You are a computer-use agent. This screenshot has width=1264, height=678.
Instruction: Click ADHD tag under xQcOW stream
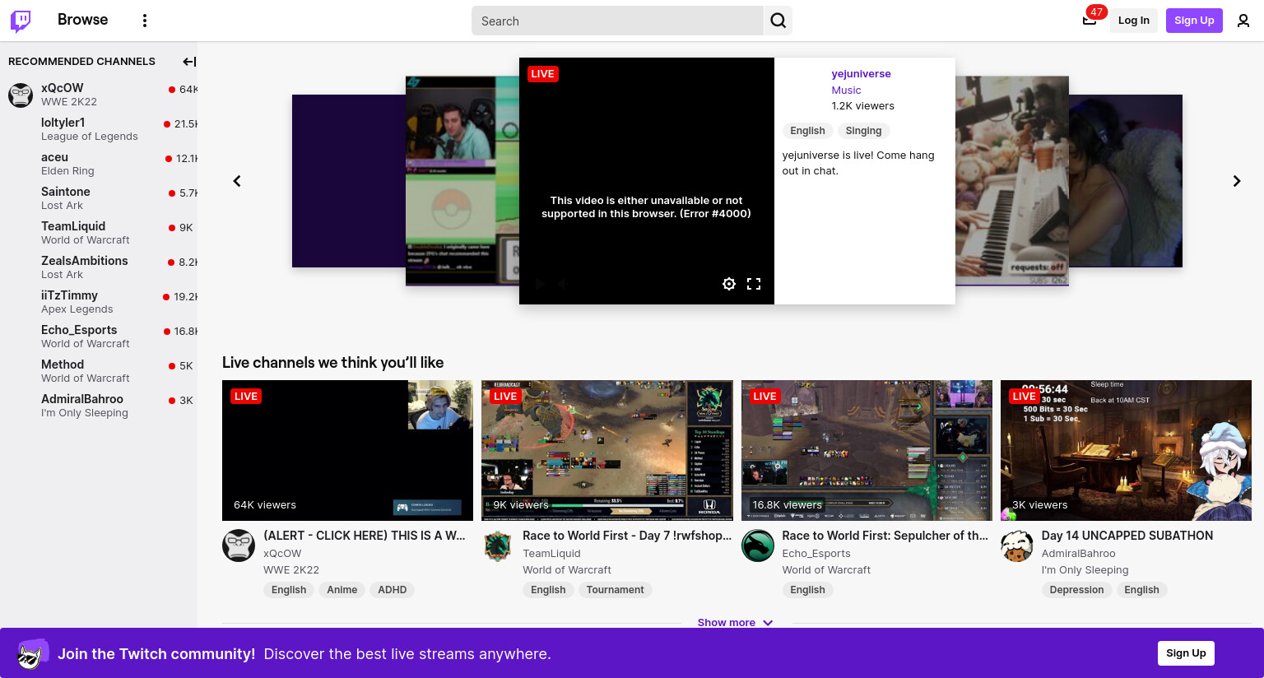coord(392,590)
